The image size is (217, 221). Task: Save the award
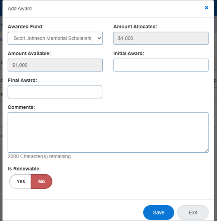[158, 212]
